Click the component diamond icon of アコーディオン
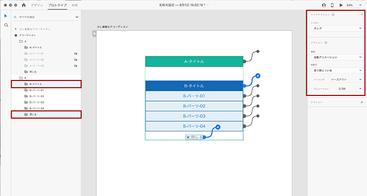This screenshot has width=367, height=196. click(16, 35)
